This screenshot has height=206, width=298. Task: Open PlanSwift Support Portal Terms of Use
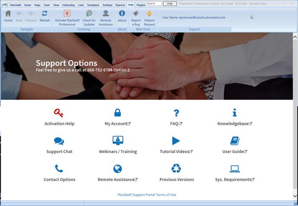[147, 195]
